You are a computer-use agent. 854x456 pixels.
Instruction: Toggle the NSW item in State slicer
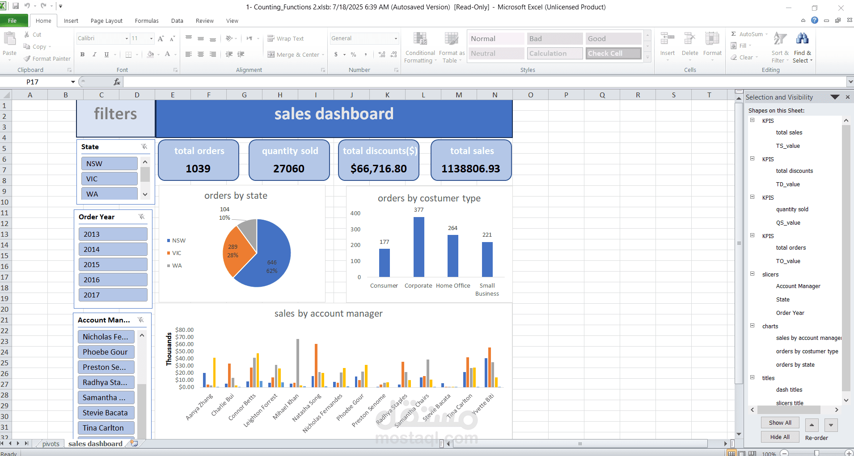coord(109,163)
